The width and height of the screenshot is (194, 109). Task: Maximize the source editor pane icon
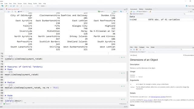[127, 9]
